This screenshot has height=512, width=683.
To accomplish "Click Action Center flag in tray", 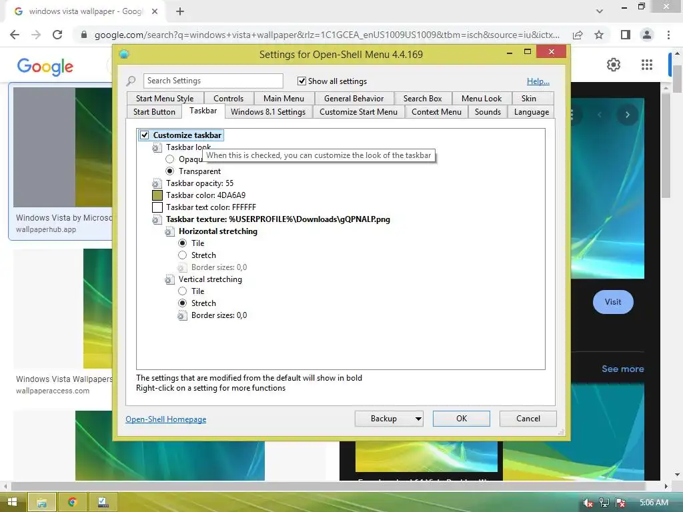I will coord(620,503).
